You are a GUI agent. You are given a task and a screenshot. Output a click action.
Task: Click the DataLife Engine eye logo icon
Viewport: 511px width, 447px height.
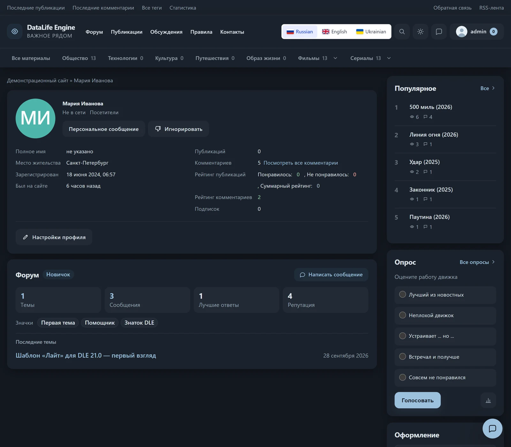click(15, 31)
